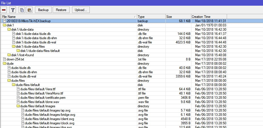Click the disk1/dude-data/dude.db-wal file icon
This screenshot has width=263, height=128.
click(x=14, y=42)
